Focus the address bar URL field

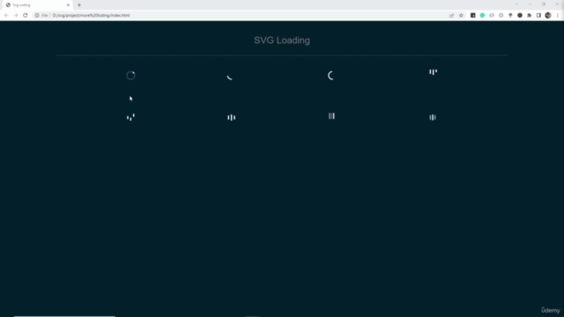tap(249, 16)
